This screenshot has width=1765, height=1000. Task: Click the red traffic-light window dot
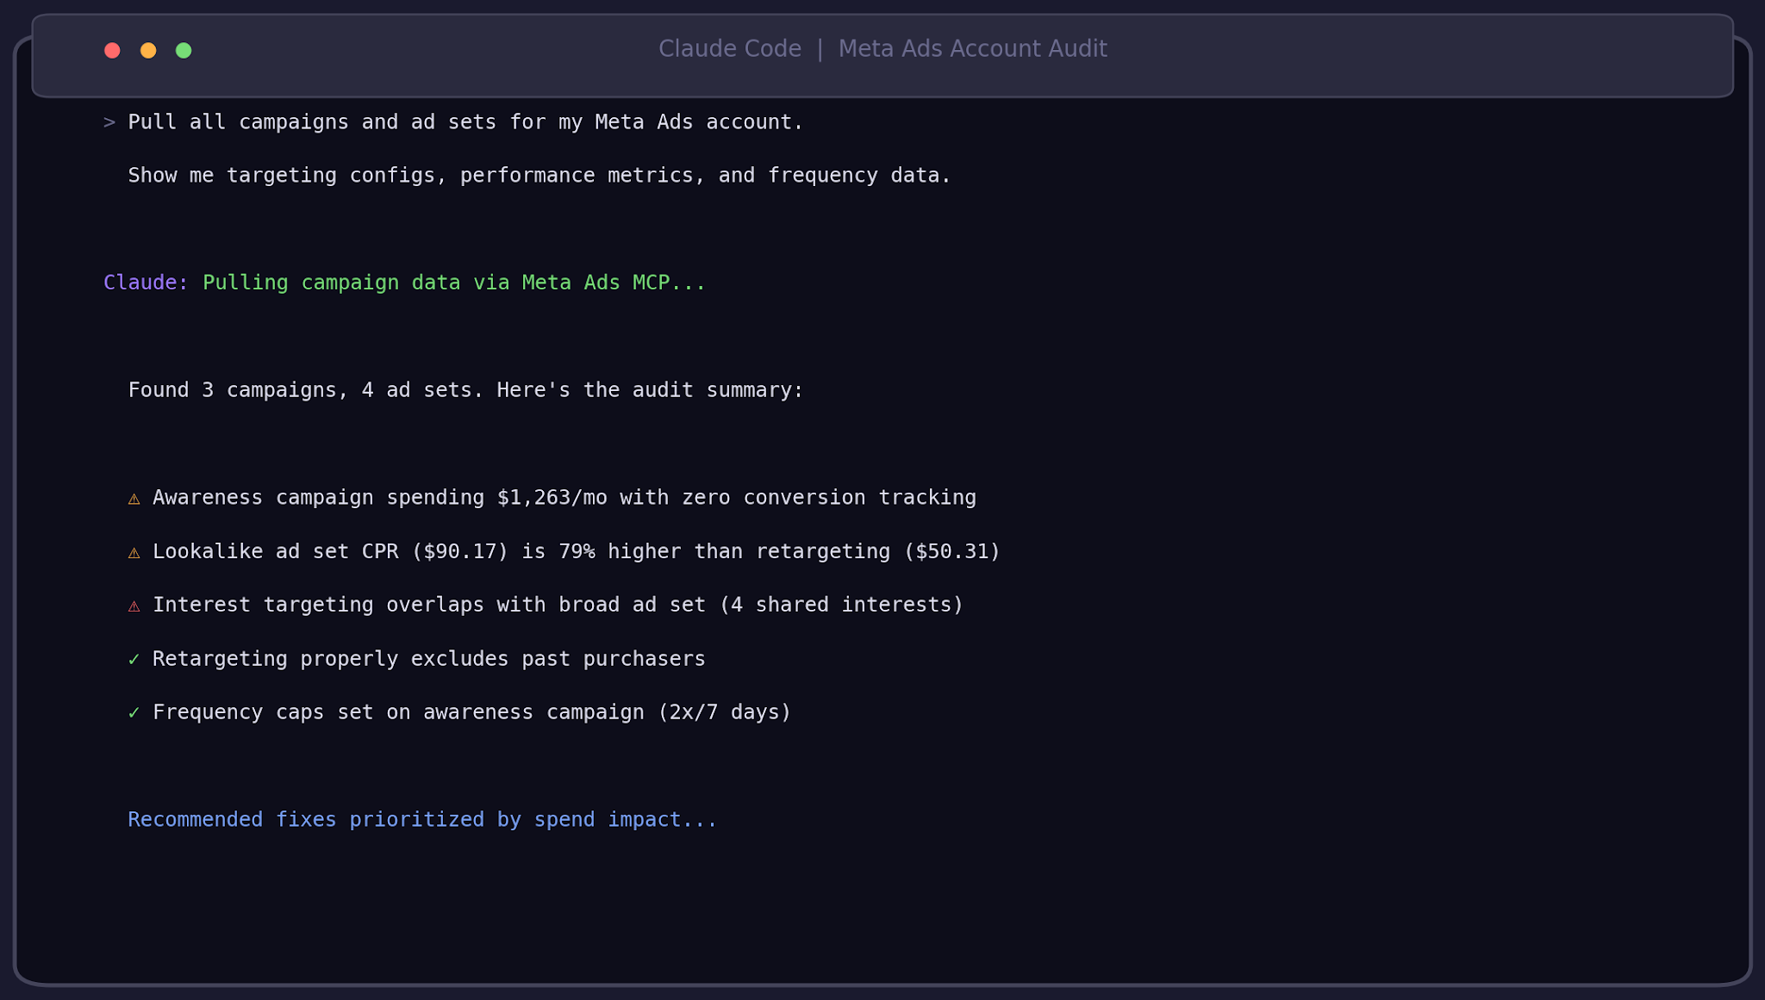click(112, 50)
